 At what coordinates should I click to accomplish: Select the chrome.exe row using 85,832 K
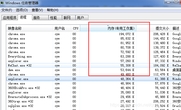pos(94,38)
